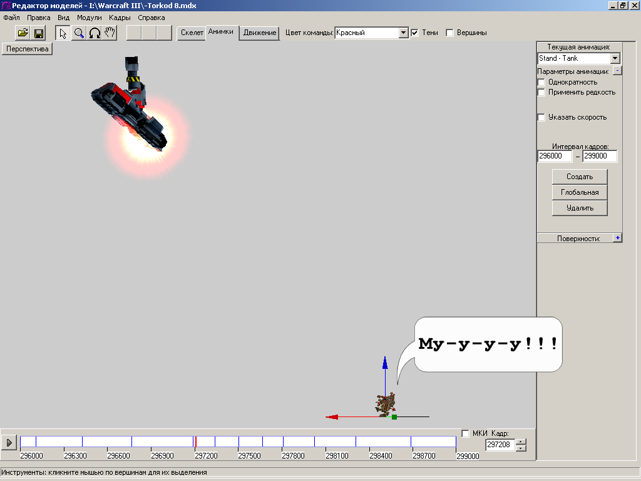Screen dimensions: 641x481
Task: Open the Вид menu
Action: (63, 18)
